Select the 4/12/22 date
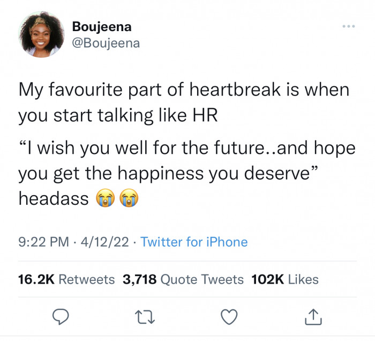The width and height of the screenshot is (375, 341). coord(105,242)
